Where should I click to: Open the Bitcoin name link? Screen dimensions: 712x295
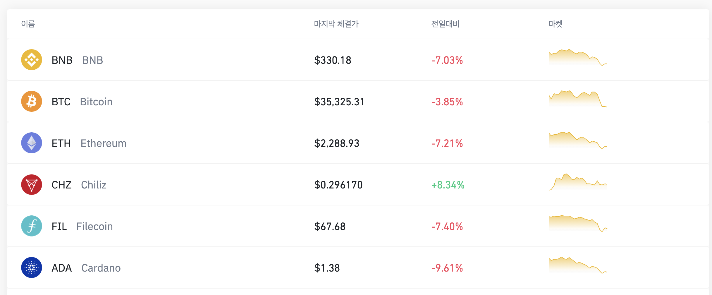coord(96,102)
